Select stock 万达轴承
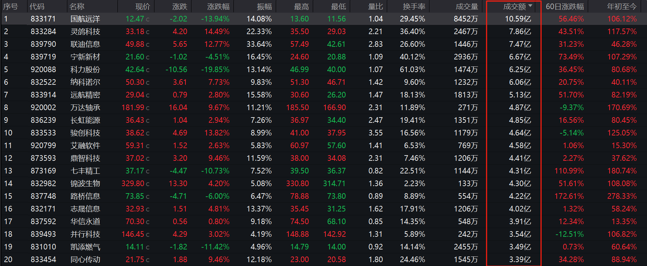The image size is (647, 266). tap(85, 108)
